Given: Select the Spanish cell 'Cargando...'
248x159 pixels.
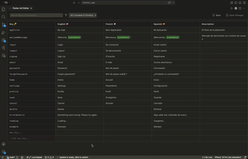Looking at the screenshot, I should click(x=176, y=121).
